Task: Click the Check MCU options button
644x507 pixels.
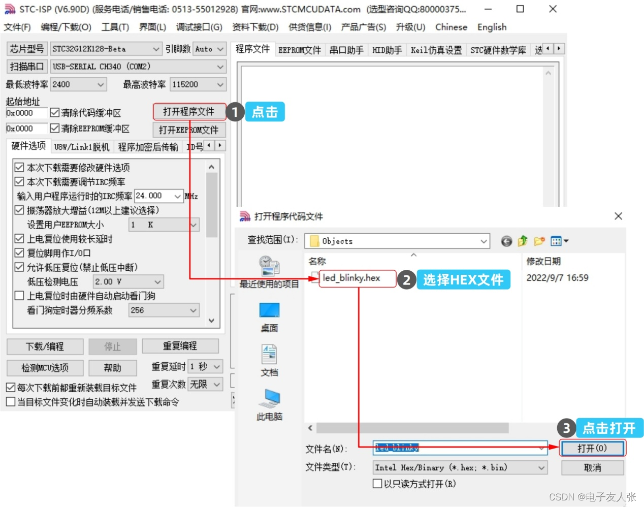Action: [x=45, y=368]
